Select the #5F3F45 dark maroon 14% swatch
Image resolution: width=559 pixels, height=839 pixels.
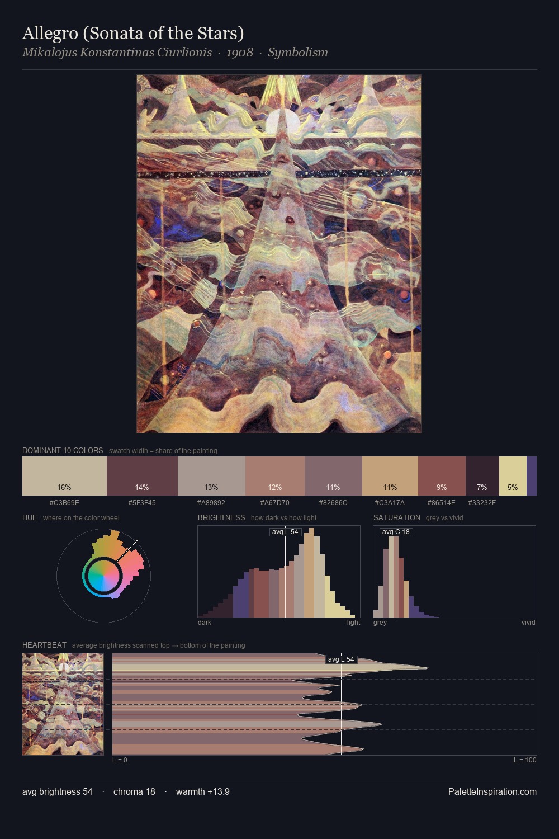tap(142, 476)
